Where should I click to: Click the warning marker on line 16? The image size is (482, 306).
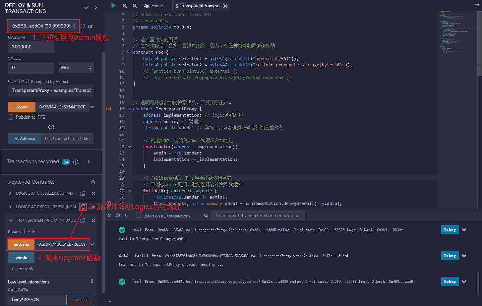pyautogui.click(x=109, y=109)
